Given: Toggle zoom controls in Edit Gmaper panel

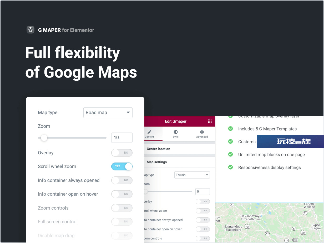Looking at the screenshot, I should point(203,238).
